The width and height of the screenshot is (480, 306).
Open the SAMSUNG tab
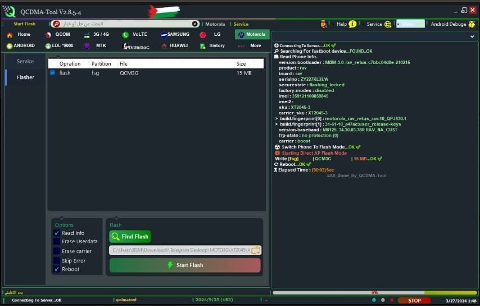coord(175,35)
